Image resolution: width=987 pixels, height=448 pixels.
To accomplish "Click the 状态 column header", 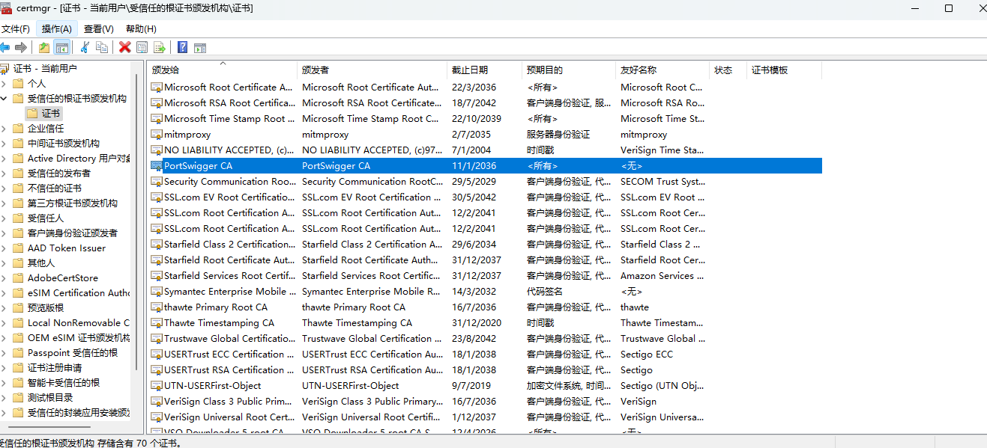I will 728,70.
